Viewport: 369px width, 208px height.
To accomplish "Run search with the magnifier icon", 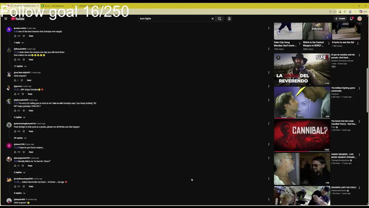I will coord(219,18).
